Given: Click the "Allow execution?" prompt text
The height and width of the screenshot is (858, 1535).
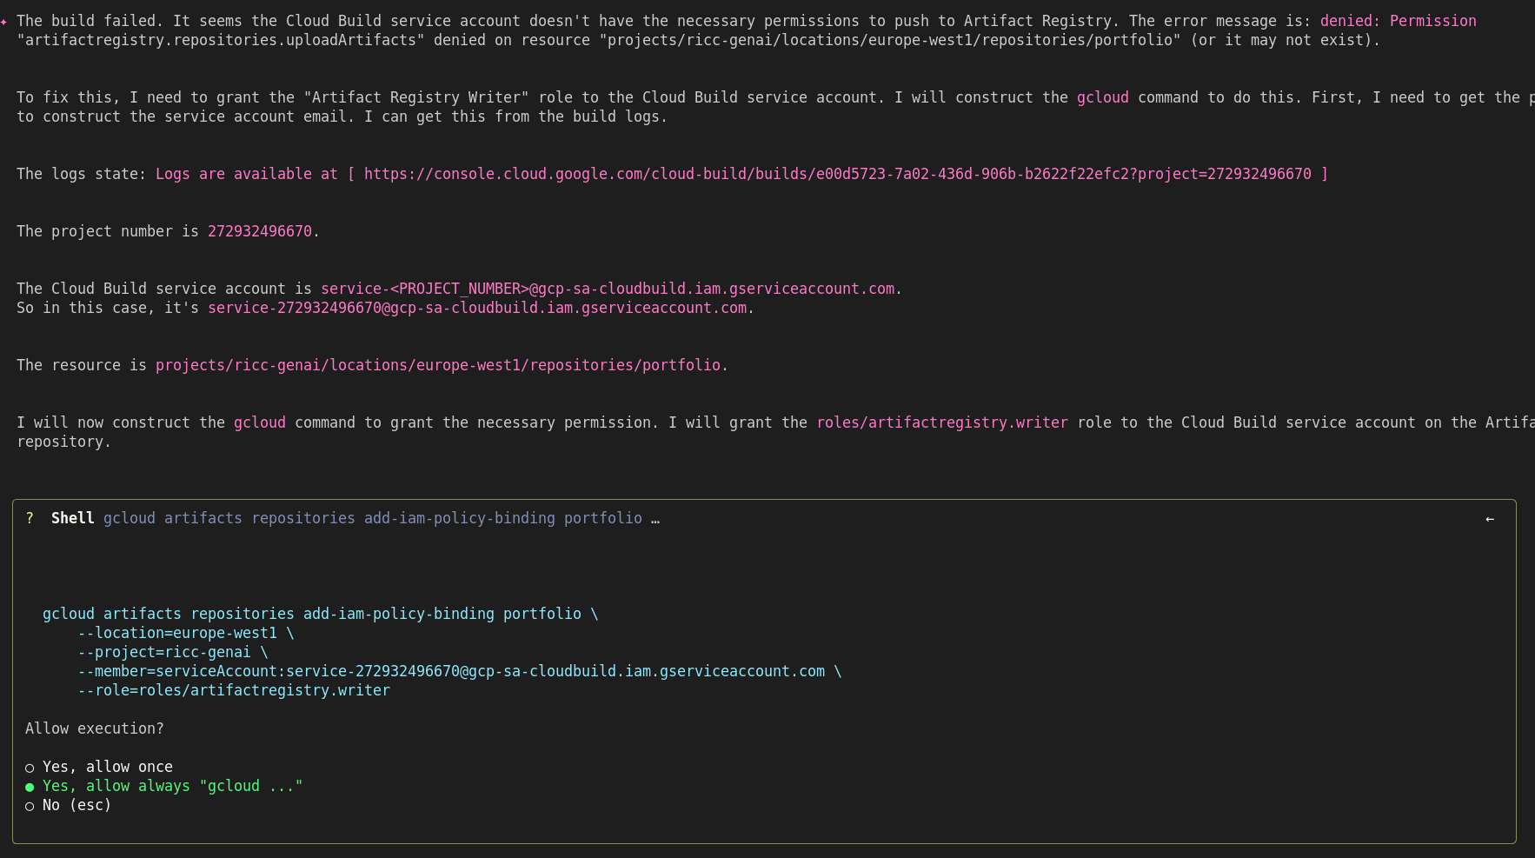Looking at the screenshot, I should [94, 728].
